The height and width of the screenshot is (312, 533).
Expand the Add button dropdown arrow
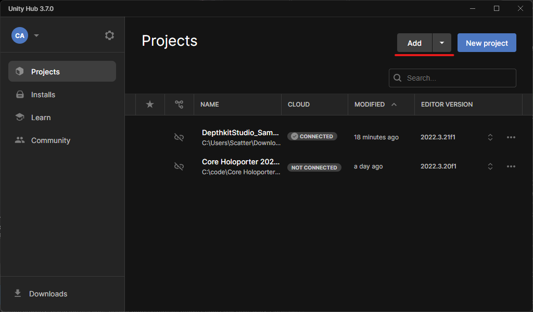click(442, 43)
